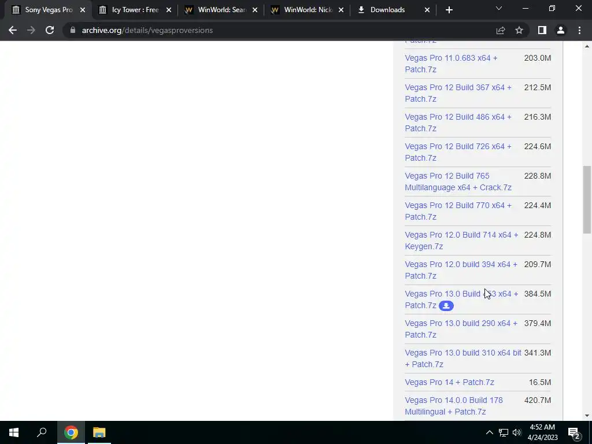592x444 pixels.
Task: View site lock information icon
Action: (73, 30)
